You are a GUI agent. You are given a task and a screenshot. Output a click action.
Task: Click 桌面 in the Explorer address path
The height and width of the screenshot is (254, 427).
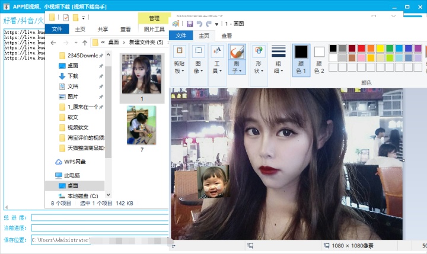pos(113,42)
